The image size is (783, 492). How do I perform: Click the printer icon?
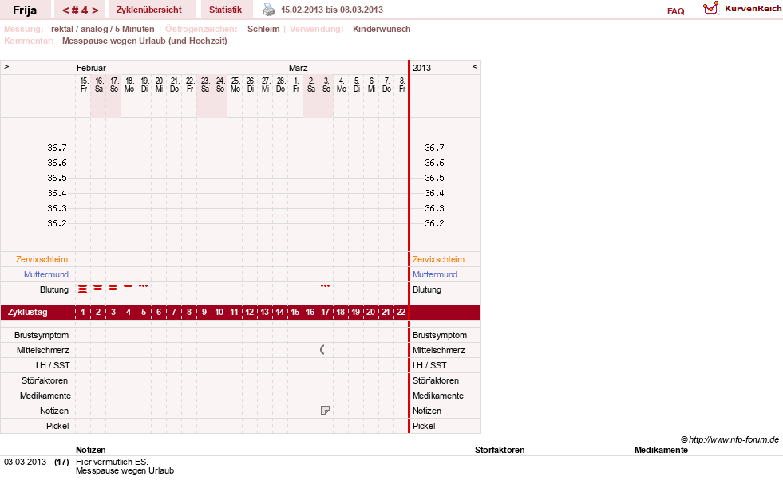pos(269,10)
